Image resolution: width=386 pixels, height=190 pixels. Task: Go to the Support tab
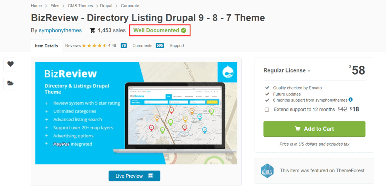click(x=177, y=46)
